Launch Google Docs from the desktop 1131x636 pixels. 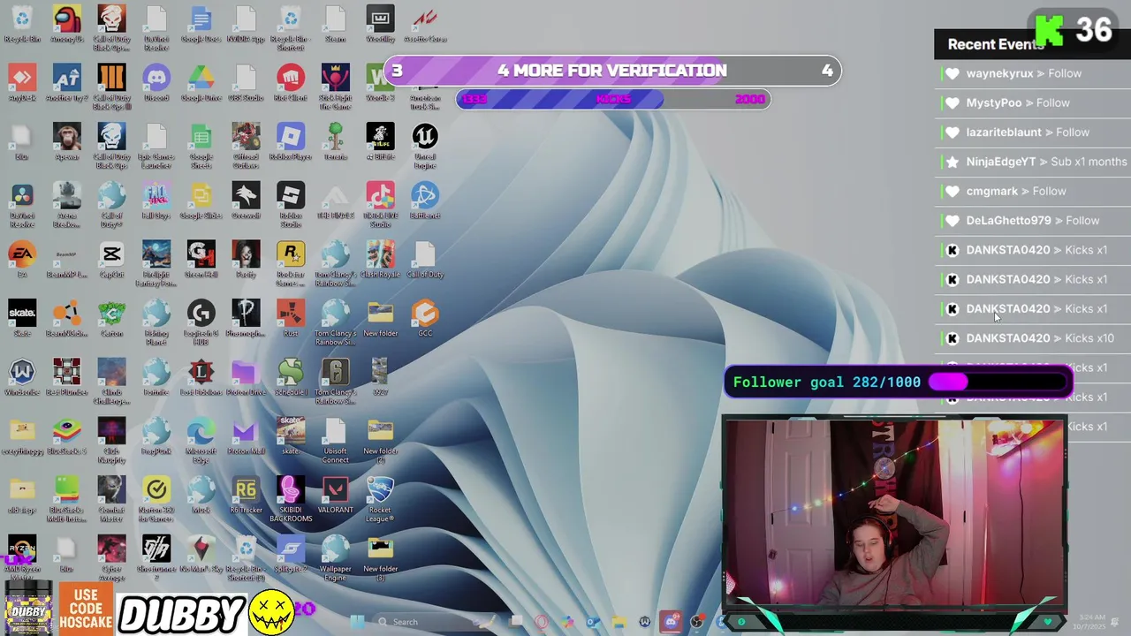click(201, 24)
